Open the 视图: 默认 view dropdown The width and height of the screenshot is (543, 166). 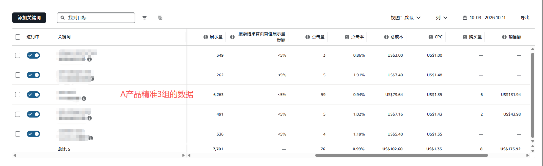[x=405, y=18]
